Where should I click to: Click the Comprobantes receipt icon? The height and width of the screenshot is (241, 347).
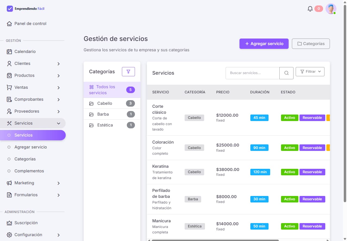[x=10, y=99]
